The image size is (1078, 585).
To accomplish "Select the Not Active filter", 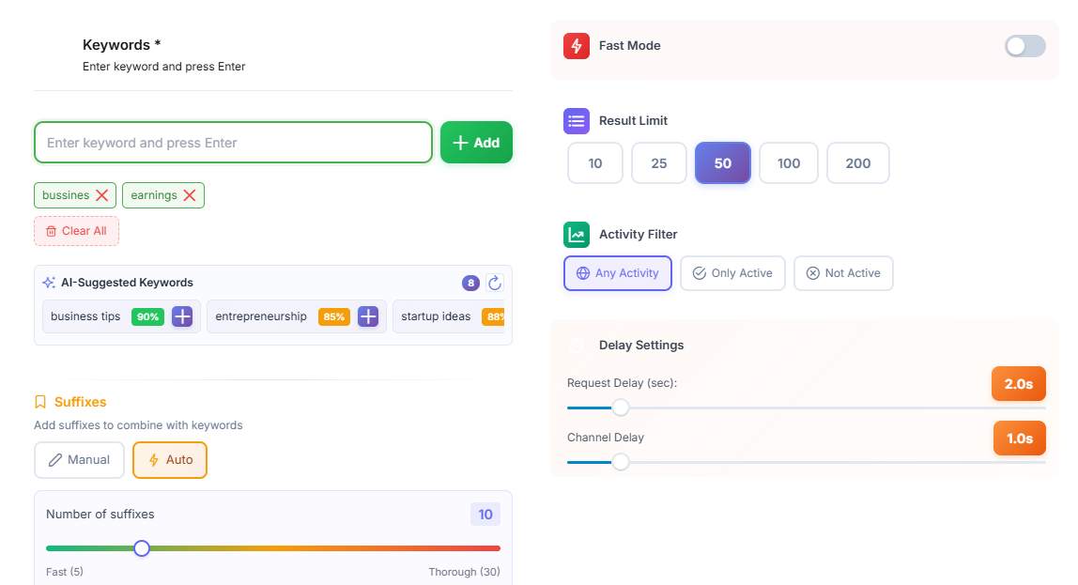I will (843, 272).
